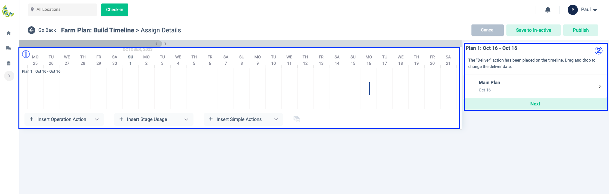The width and height of the screenshot is (609, 194).
Task: Click the TH 28 date header
Action: click(83, 60)
